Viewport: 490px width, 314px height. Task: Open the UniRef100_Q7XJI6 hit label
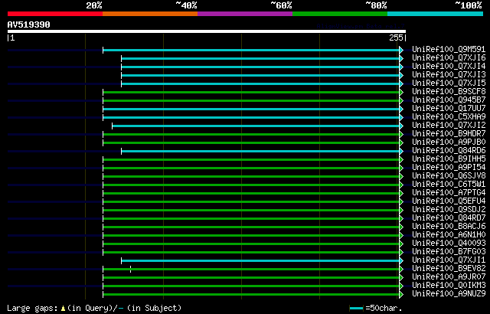[x=449, y=57]
